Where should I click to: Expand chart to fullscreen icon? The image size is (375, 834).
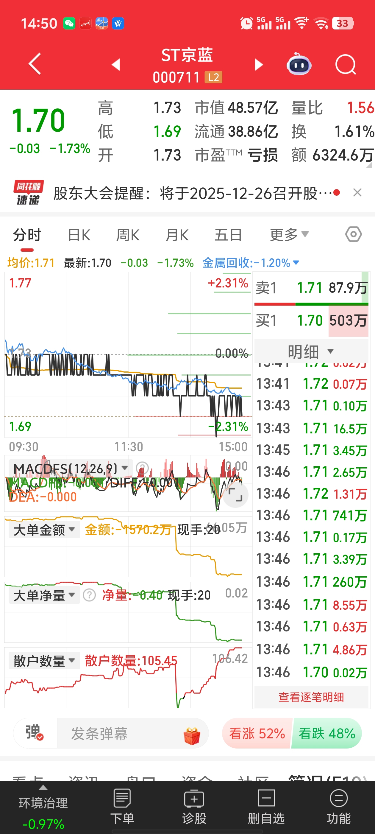[235, 495]
